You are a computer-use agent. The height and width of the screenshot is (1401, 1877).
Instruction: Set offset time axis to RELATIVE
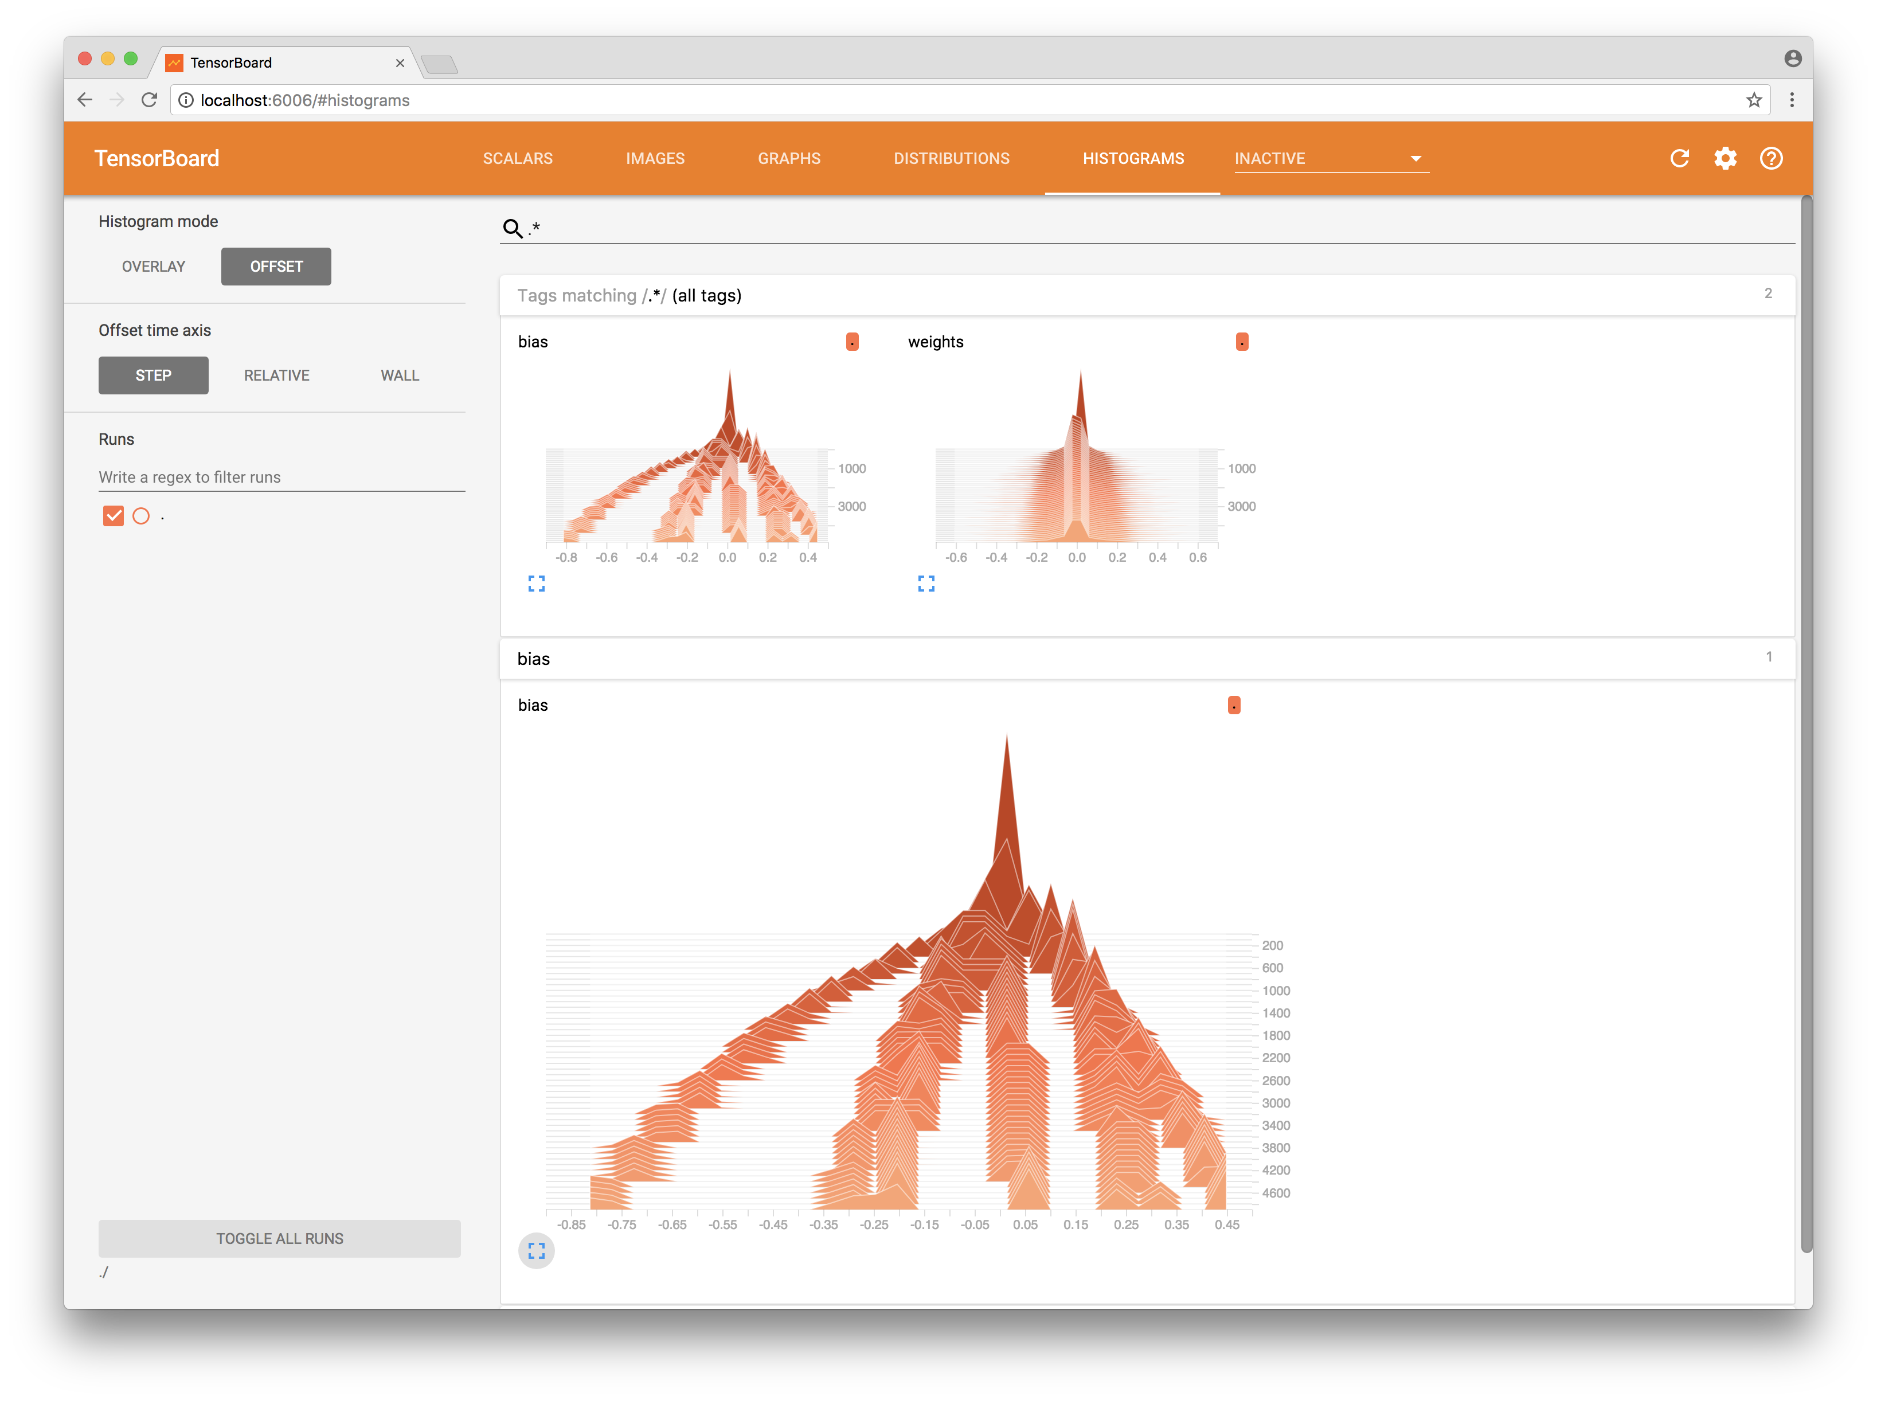click(x=276, y=375)
